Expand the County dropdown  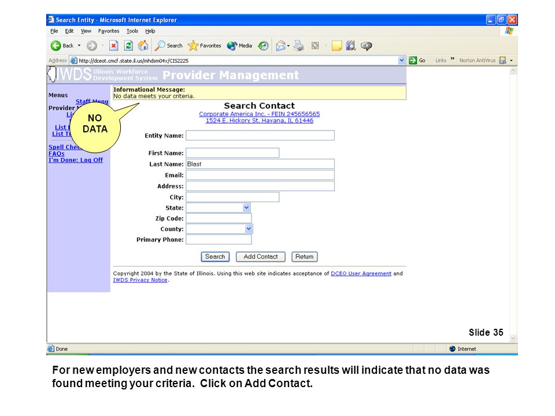[249, 229]
